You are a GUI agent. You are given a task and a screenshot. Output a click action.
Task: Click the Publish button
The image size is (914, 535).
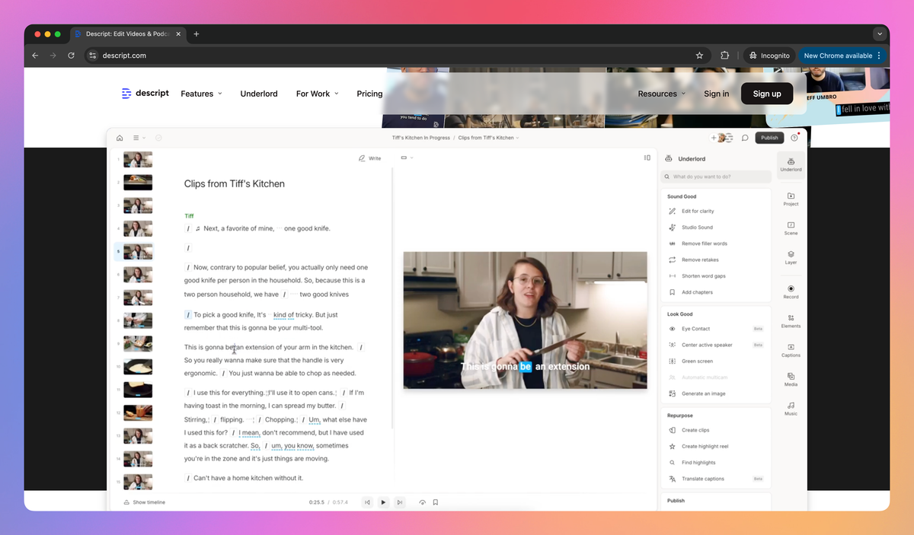[769, 138]
